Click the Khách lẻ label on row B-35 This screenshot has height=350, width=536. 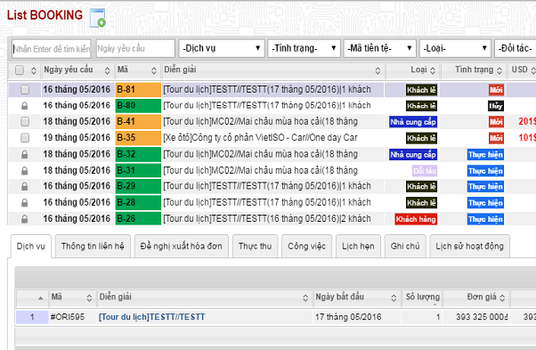coord(421,138)
